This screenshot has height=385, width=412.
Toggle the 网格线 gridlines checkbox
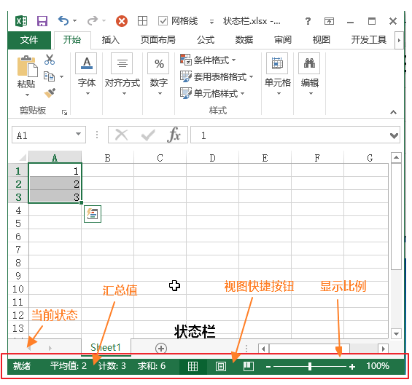[x=163, y=20]
